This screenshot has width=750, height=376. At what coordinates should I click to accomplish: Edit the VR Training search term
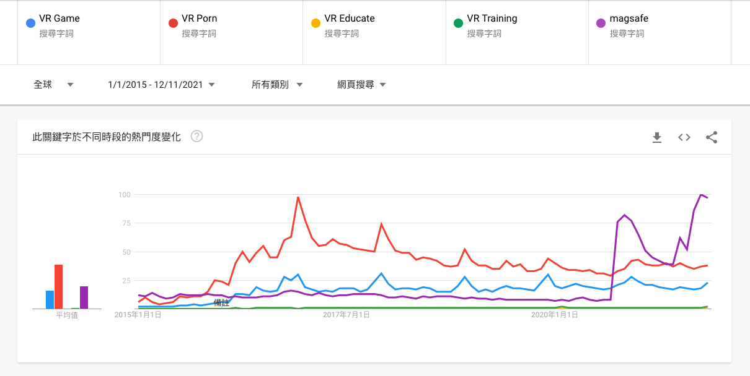click(x=492, y=19)
